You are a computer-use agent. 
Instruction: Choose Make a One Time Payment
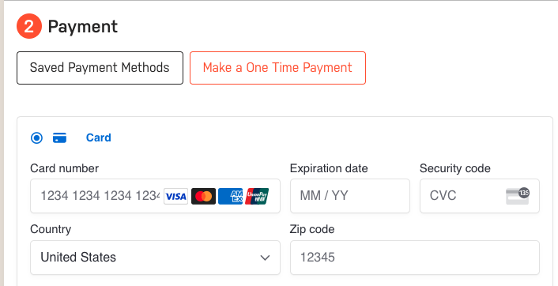(x=277, y=68)
